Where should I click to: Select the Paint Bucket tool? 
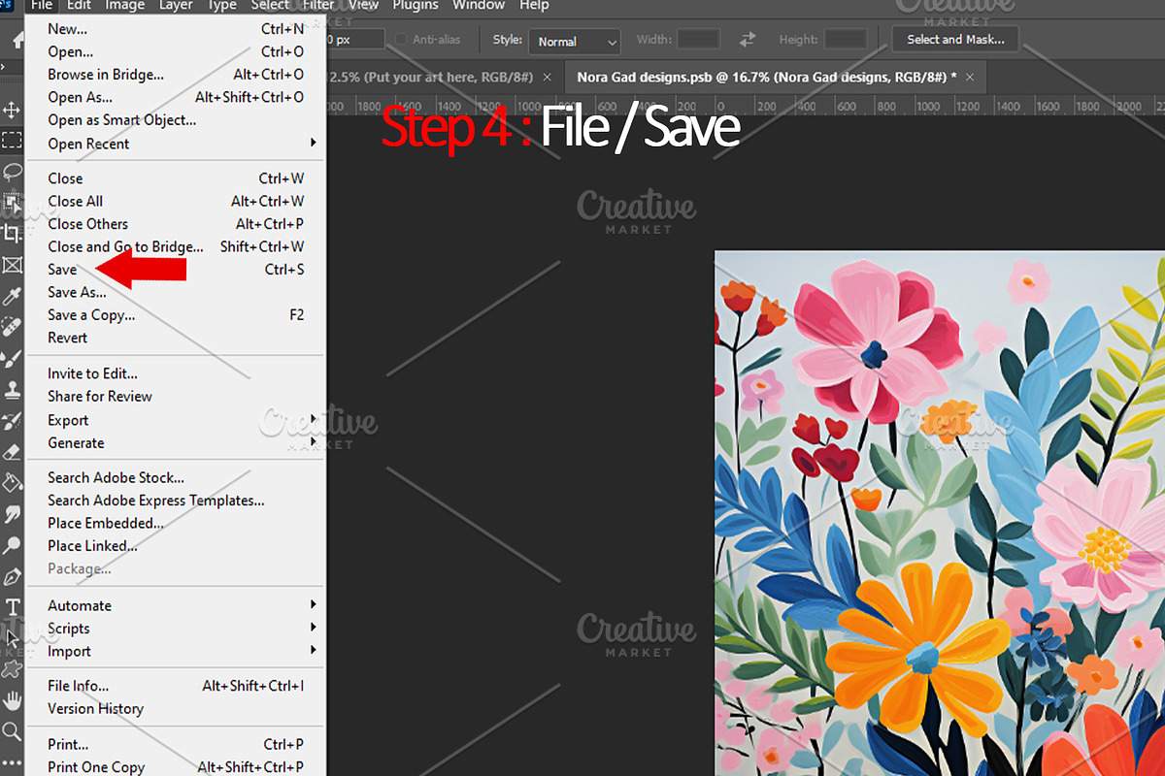click(12, 482)
